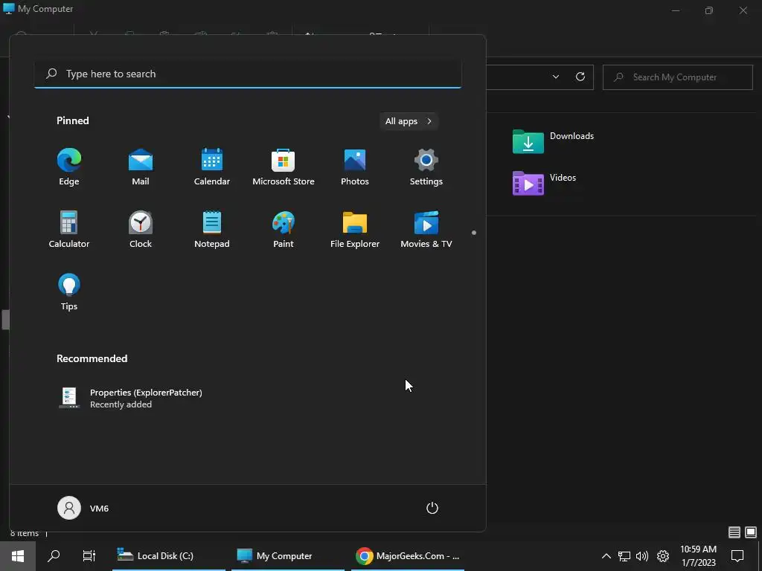Expand the address bar history dropdown
This screenshot has height=571, width=762.
555,77
